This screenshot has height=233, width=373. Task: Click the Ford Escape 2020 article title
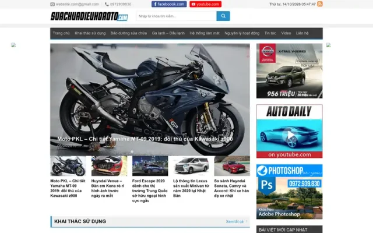150,190
